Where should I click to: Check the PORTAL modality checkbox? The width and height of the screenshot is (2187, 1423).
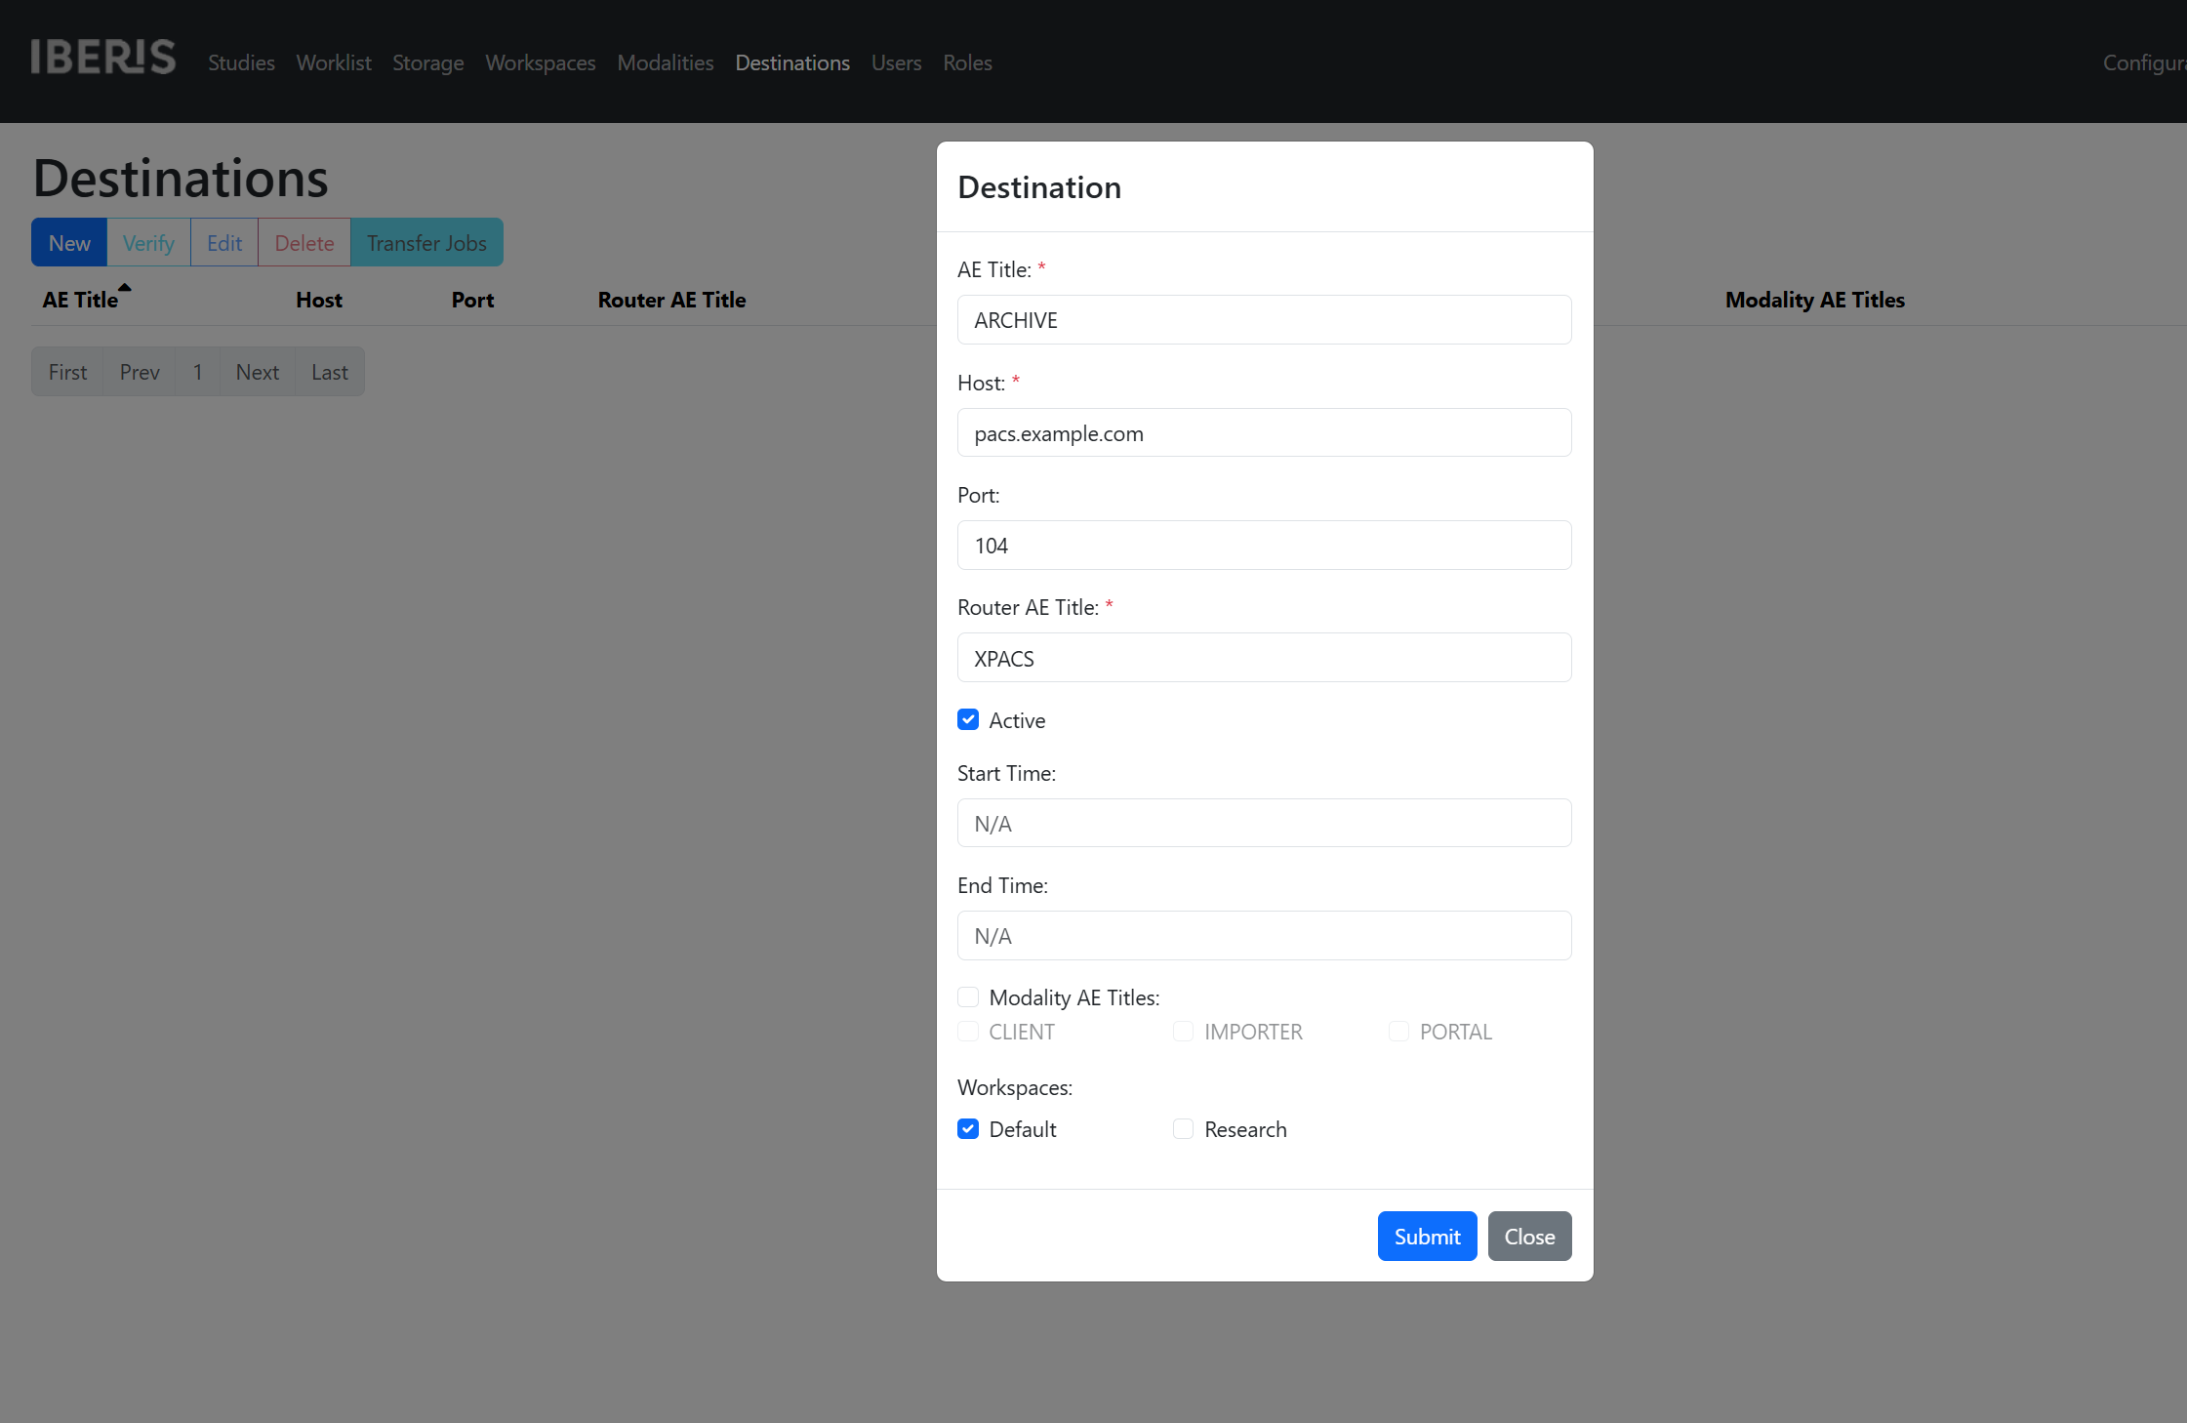pyautogui.click(x=1398, y=1031)
